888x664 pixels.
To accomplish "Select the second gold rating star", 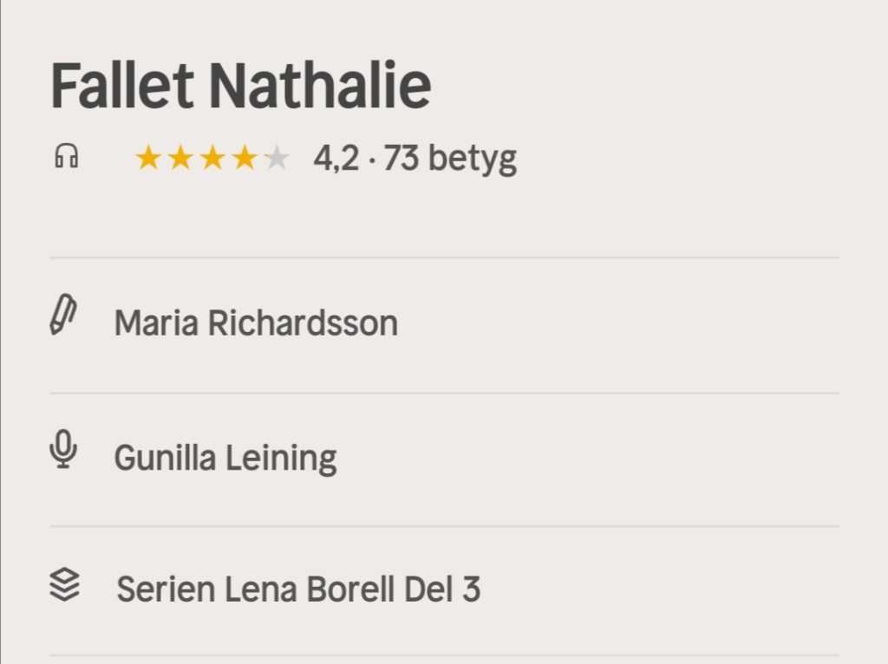I will 180,158.
